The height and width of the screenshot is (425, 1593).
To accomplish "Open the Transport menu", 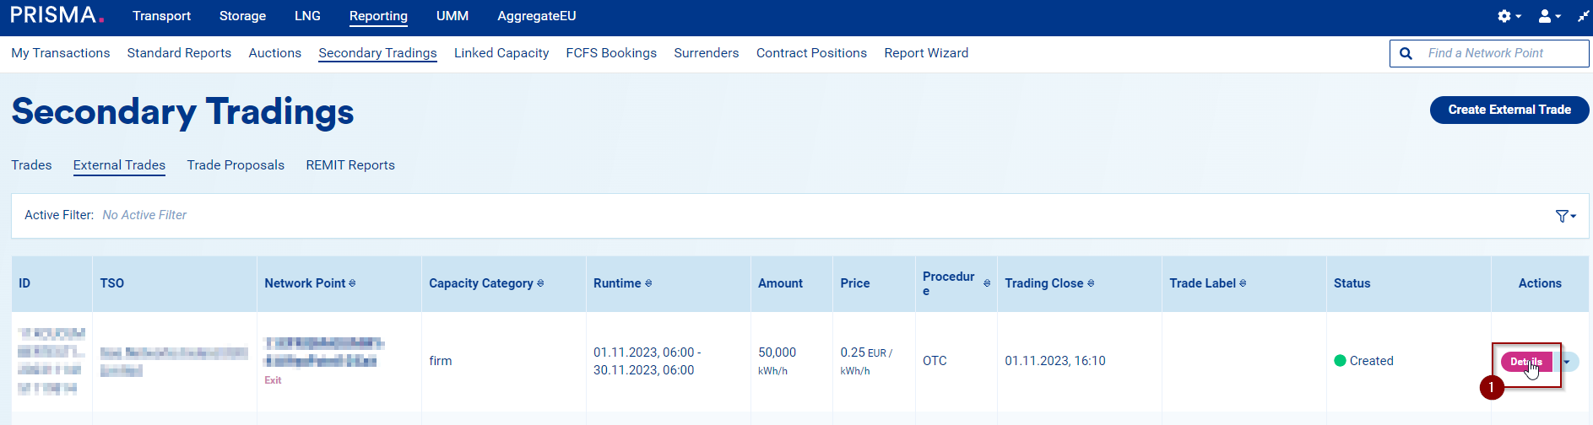I will [161, 16].
